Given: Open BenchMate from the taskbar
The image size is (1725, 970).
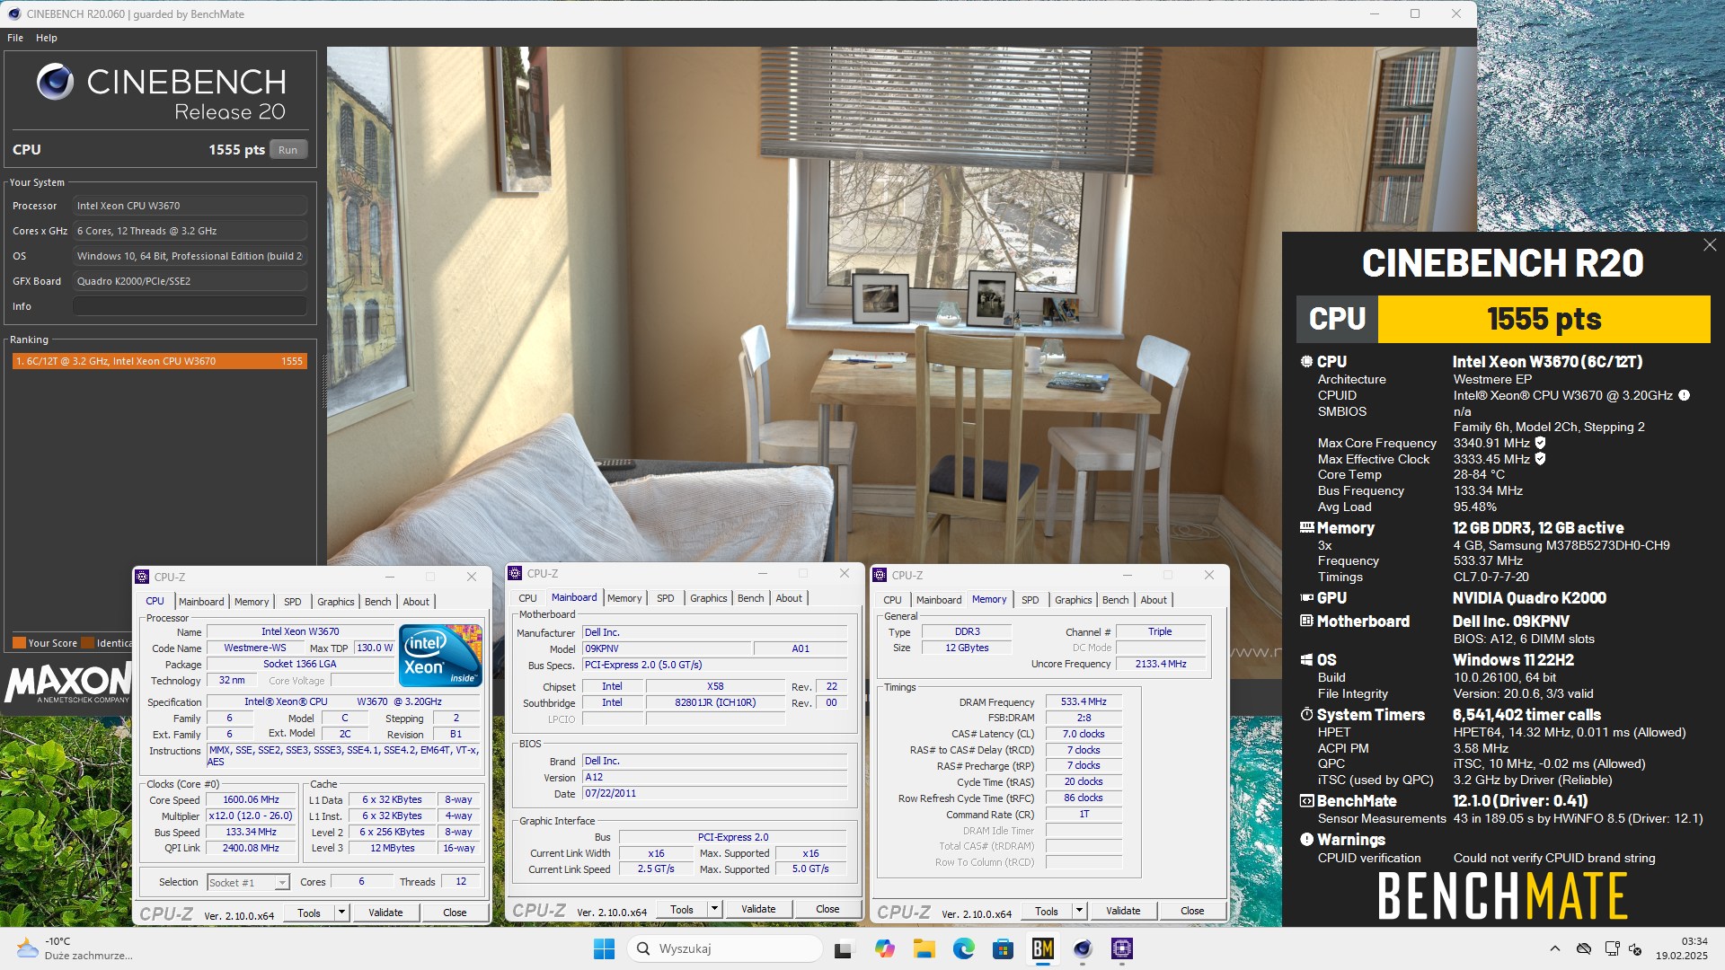Looking at the screenshot, I should click(x=1042, y=948).
